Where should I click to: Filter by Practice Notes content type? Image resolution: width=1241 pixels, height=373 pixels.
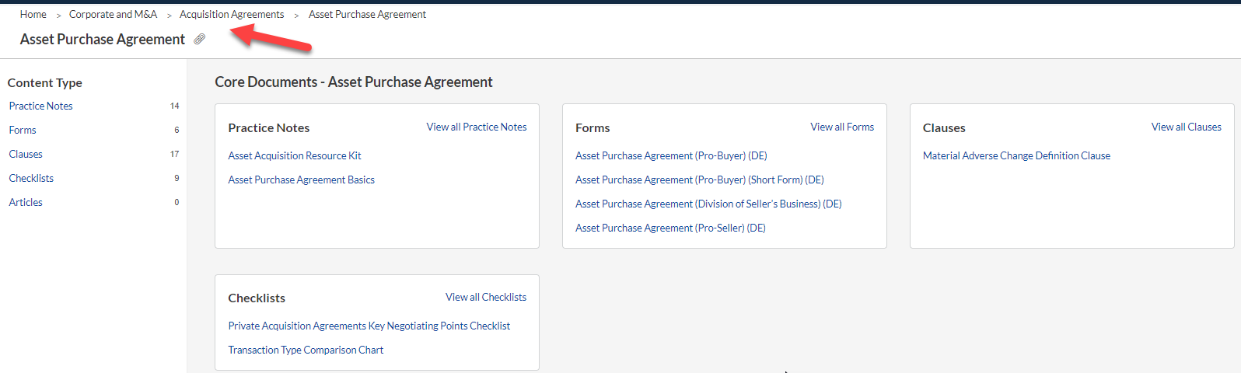[41, 106]
